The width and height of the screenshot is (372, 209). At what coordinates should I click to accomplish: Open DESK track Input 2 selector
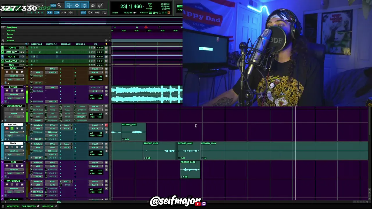pyautogui.click(x=96, y=69)
